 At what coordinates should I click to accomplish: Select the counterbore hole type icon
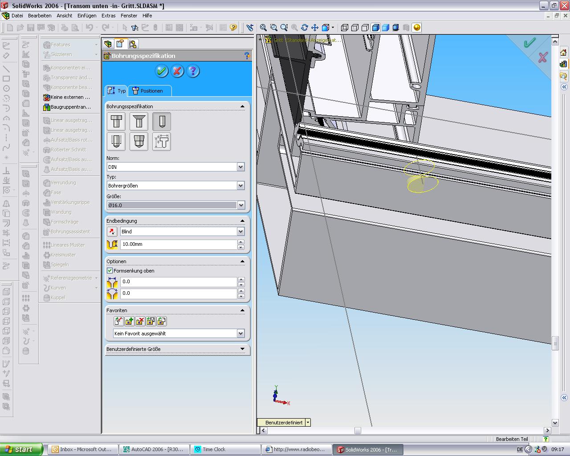pos(116,122)
